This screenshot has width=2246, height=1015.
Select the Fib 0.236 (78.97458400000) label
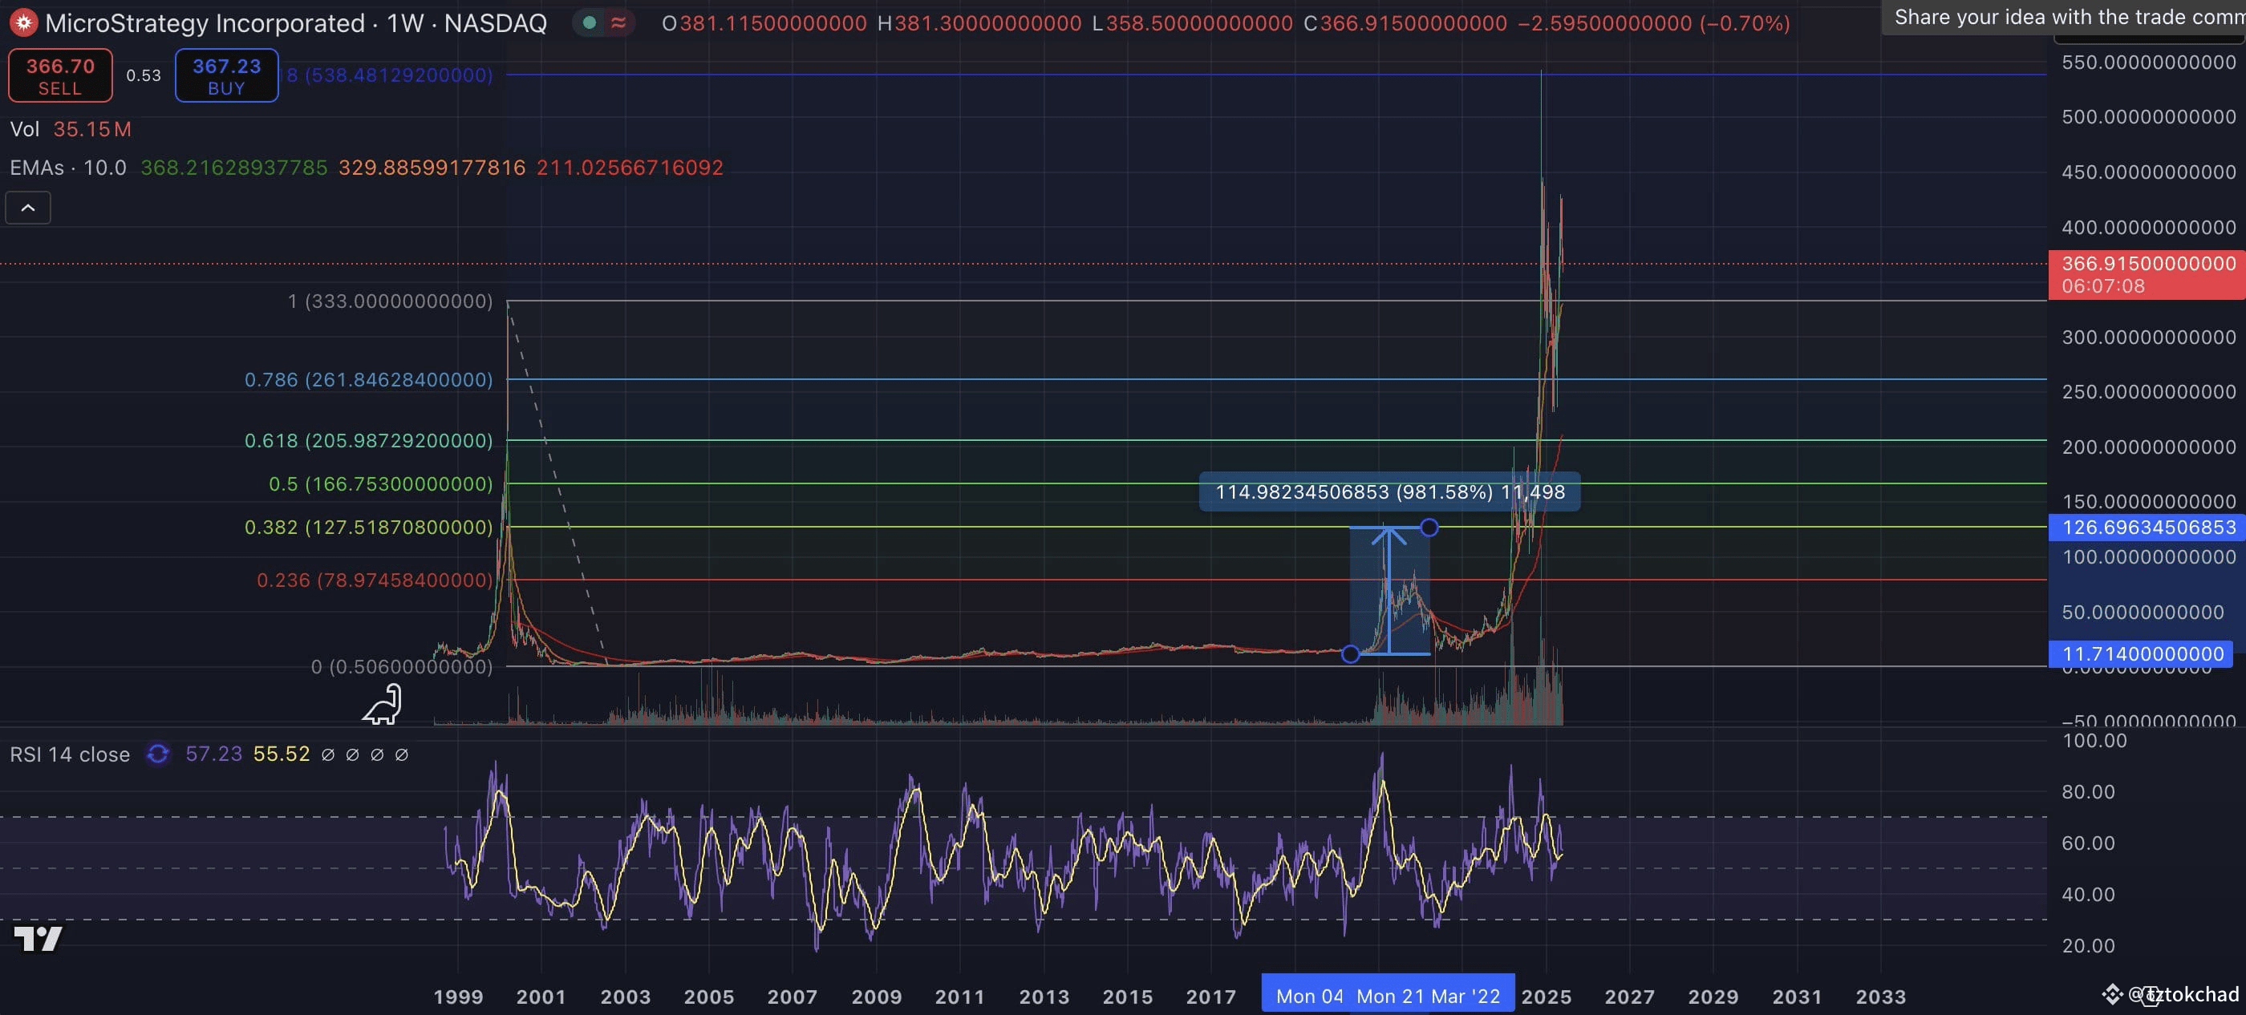[x=375, y=580]
